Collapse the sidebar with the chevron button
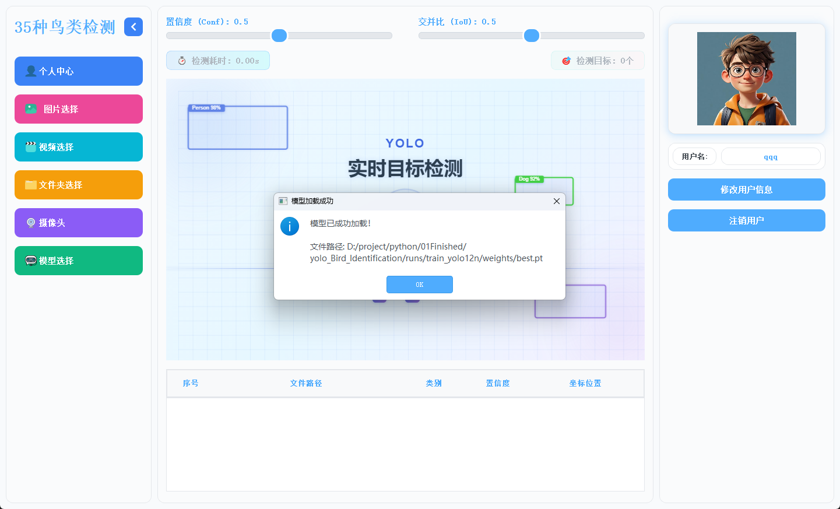840x509 pixels. (x=133, y=27)
